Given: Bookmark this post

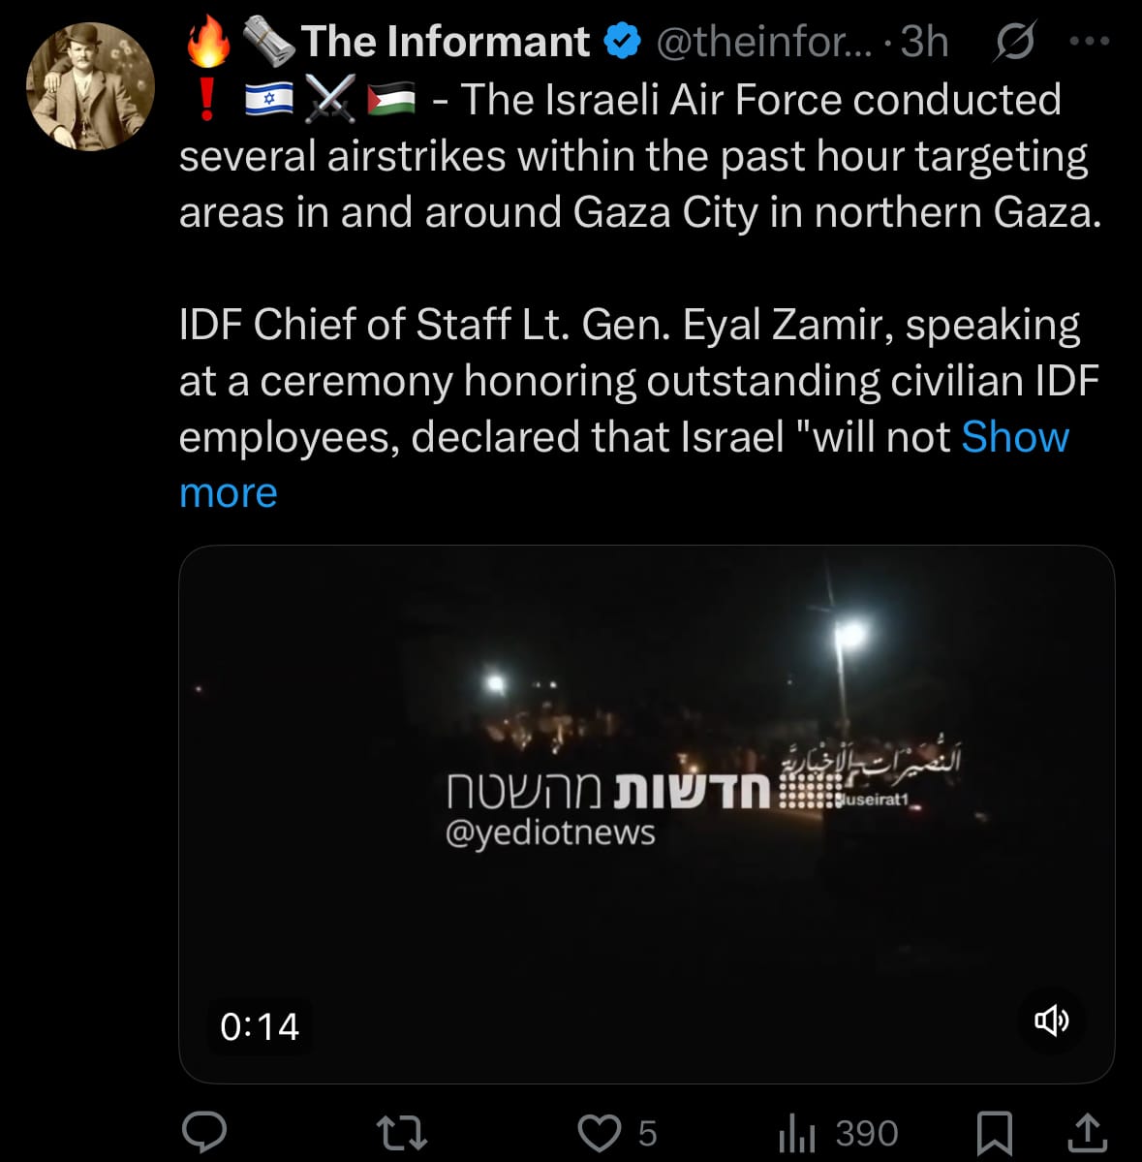Looking at the screenshot, I should coord(995,1132).
